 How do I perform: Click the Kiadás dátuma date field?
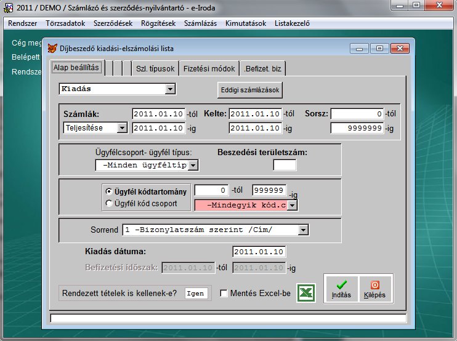259,252
